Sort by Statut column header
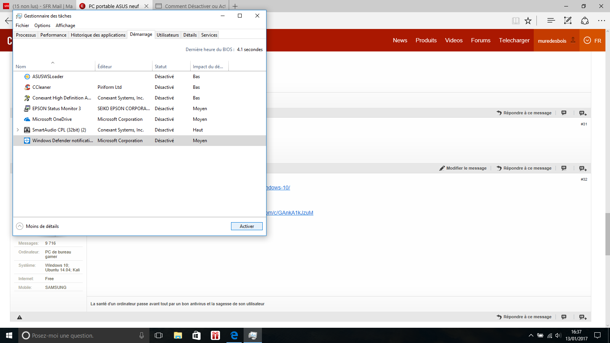Screen dimensions: 610x343 coord(171,66)
